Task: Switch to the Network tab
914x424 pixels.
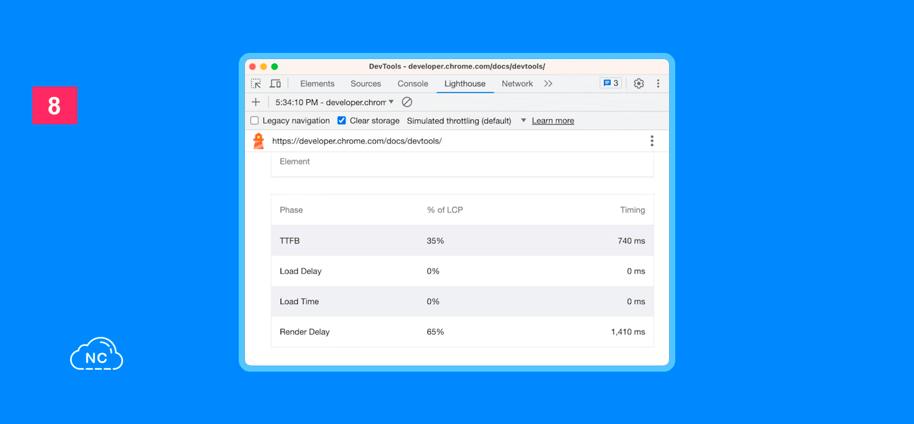Action: click(x=517, y=83)
